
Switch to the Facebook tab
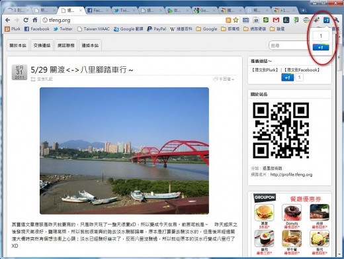[97, 11]
